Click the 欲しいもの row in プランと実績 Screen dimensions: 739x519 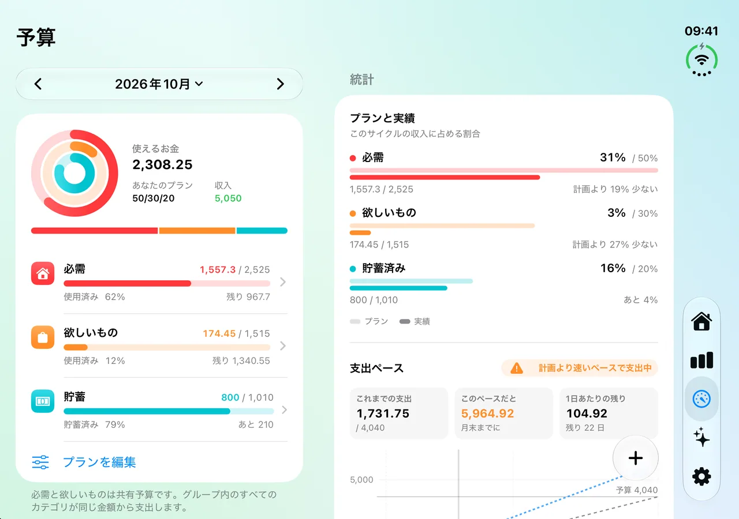click(x=504, y=228)
